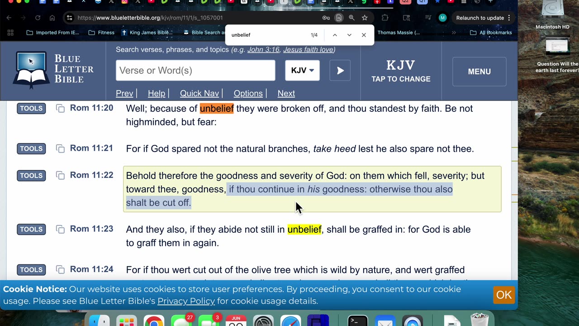
Task: Open Terminal from the Dock
Action: [x=358, y=322]
